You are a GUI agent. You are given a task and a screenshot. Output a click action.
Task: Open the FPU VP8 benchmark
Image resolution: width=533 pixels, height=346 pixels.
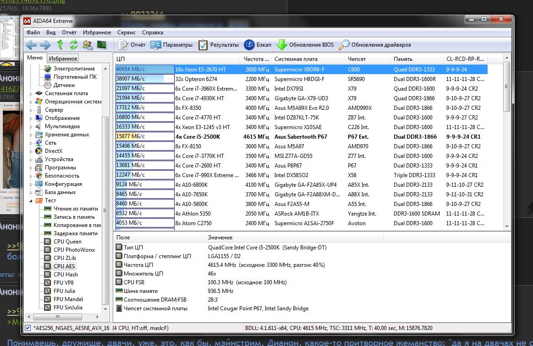[x=63, y=282]
